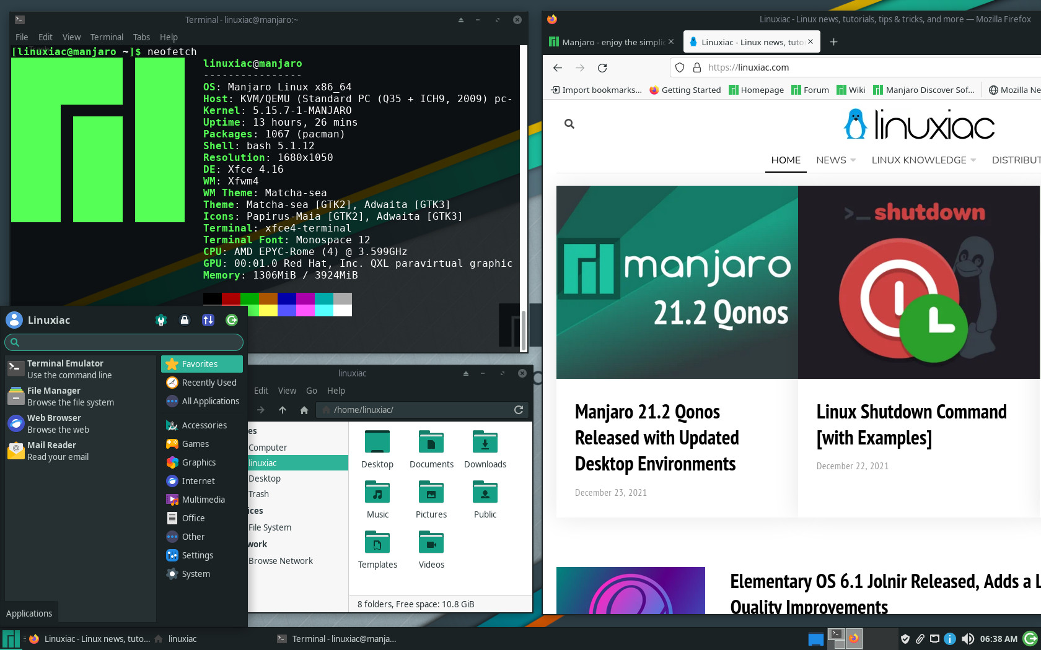1041x650 pixels.
Task: Launch Web Browser from favorites
Action: point(80,423)
